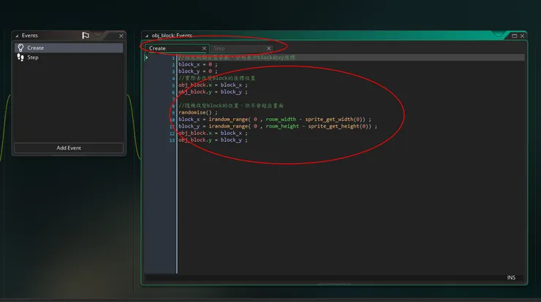Viewport: 541px width, 302px height.
Task: Select the Step event in Events list
Action: click(69, 58)
